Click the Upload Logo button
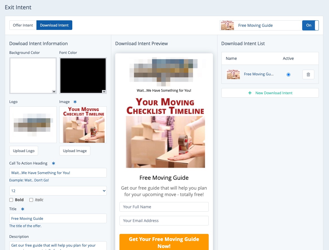The width and height of the screenshot is (329, 250). pos(24,151)
